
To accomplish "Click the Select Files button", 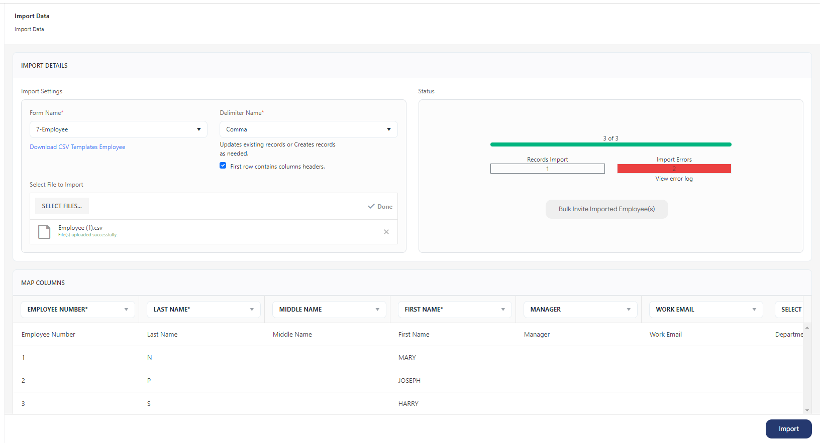I will click(62, 206).
